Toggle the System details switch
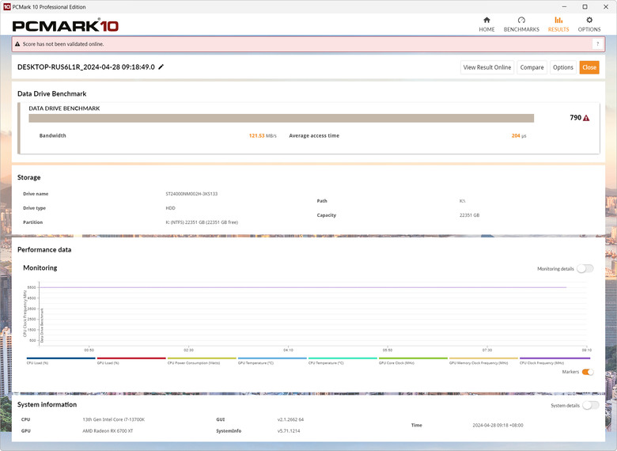The height and width of the screenshot is (451, 617). tap(591, 405)
